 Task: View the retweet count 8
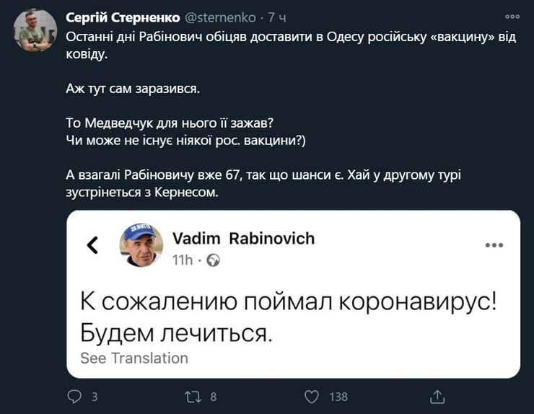coord(213,397)
